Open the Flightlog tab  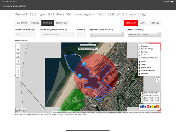(x=154, y=23)
